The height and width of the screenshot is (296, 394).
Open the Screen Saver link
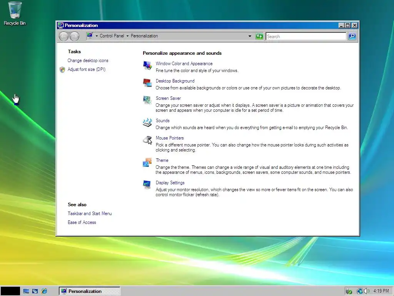coord(168,98)
